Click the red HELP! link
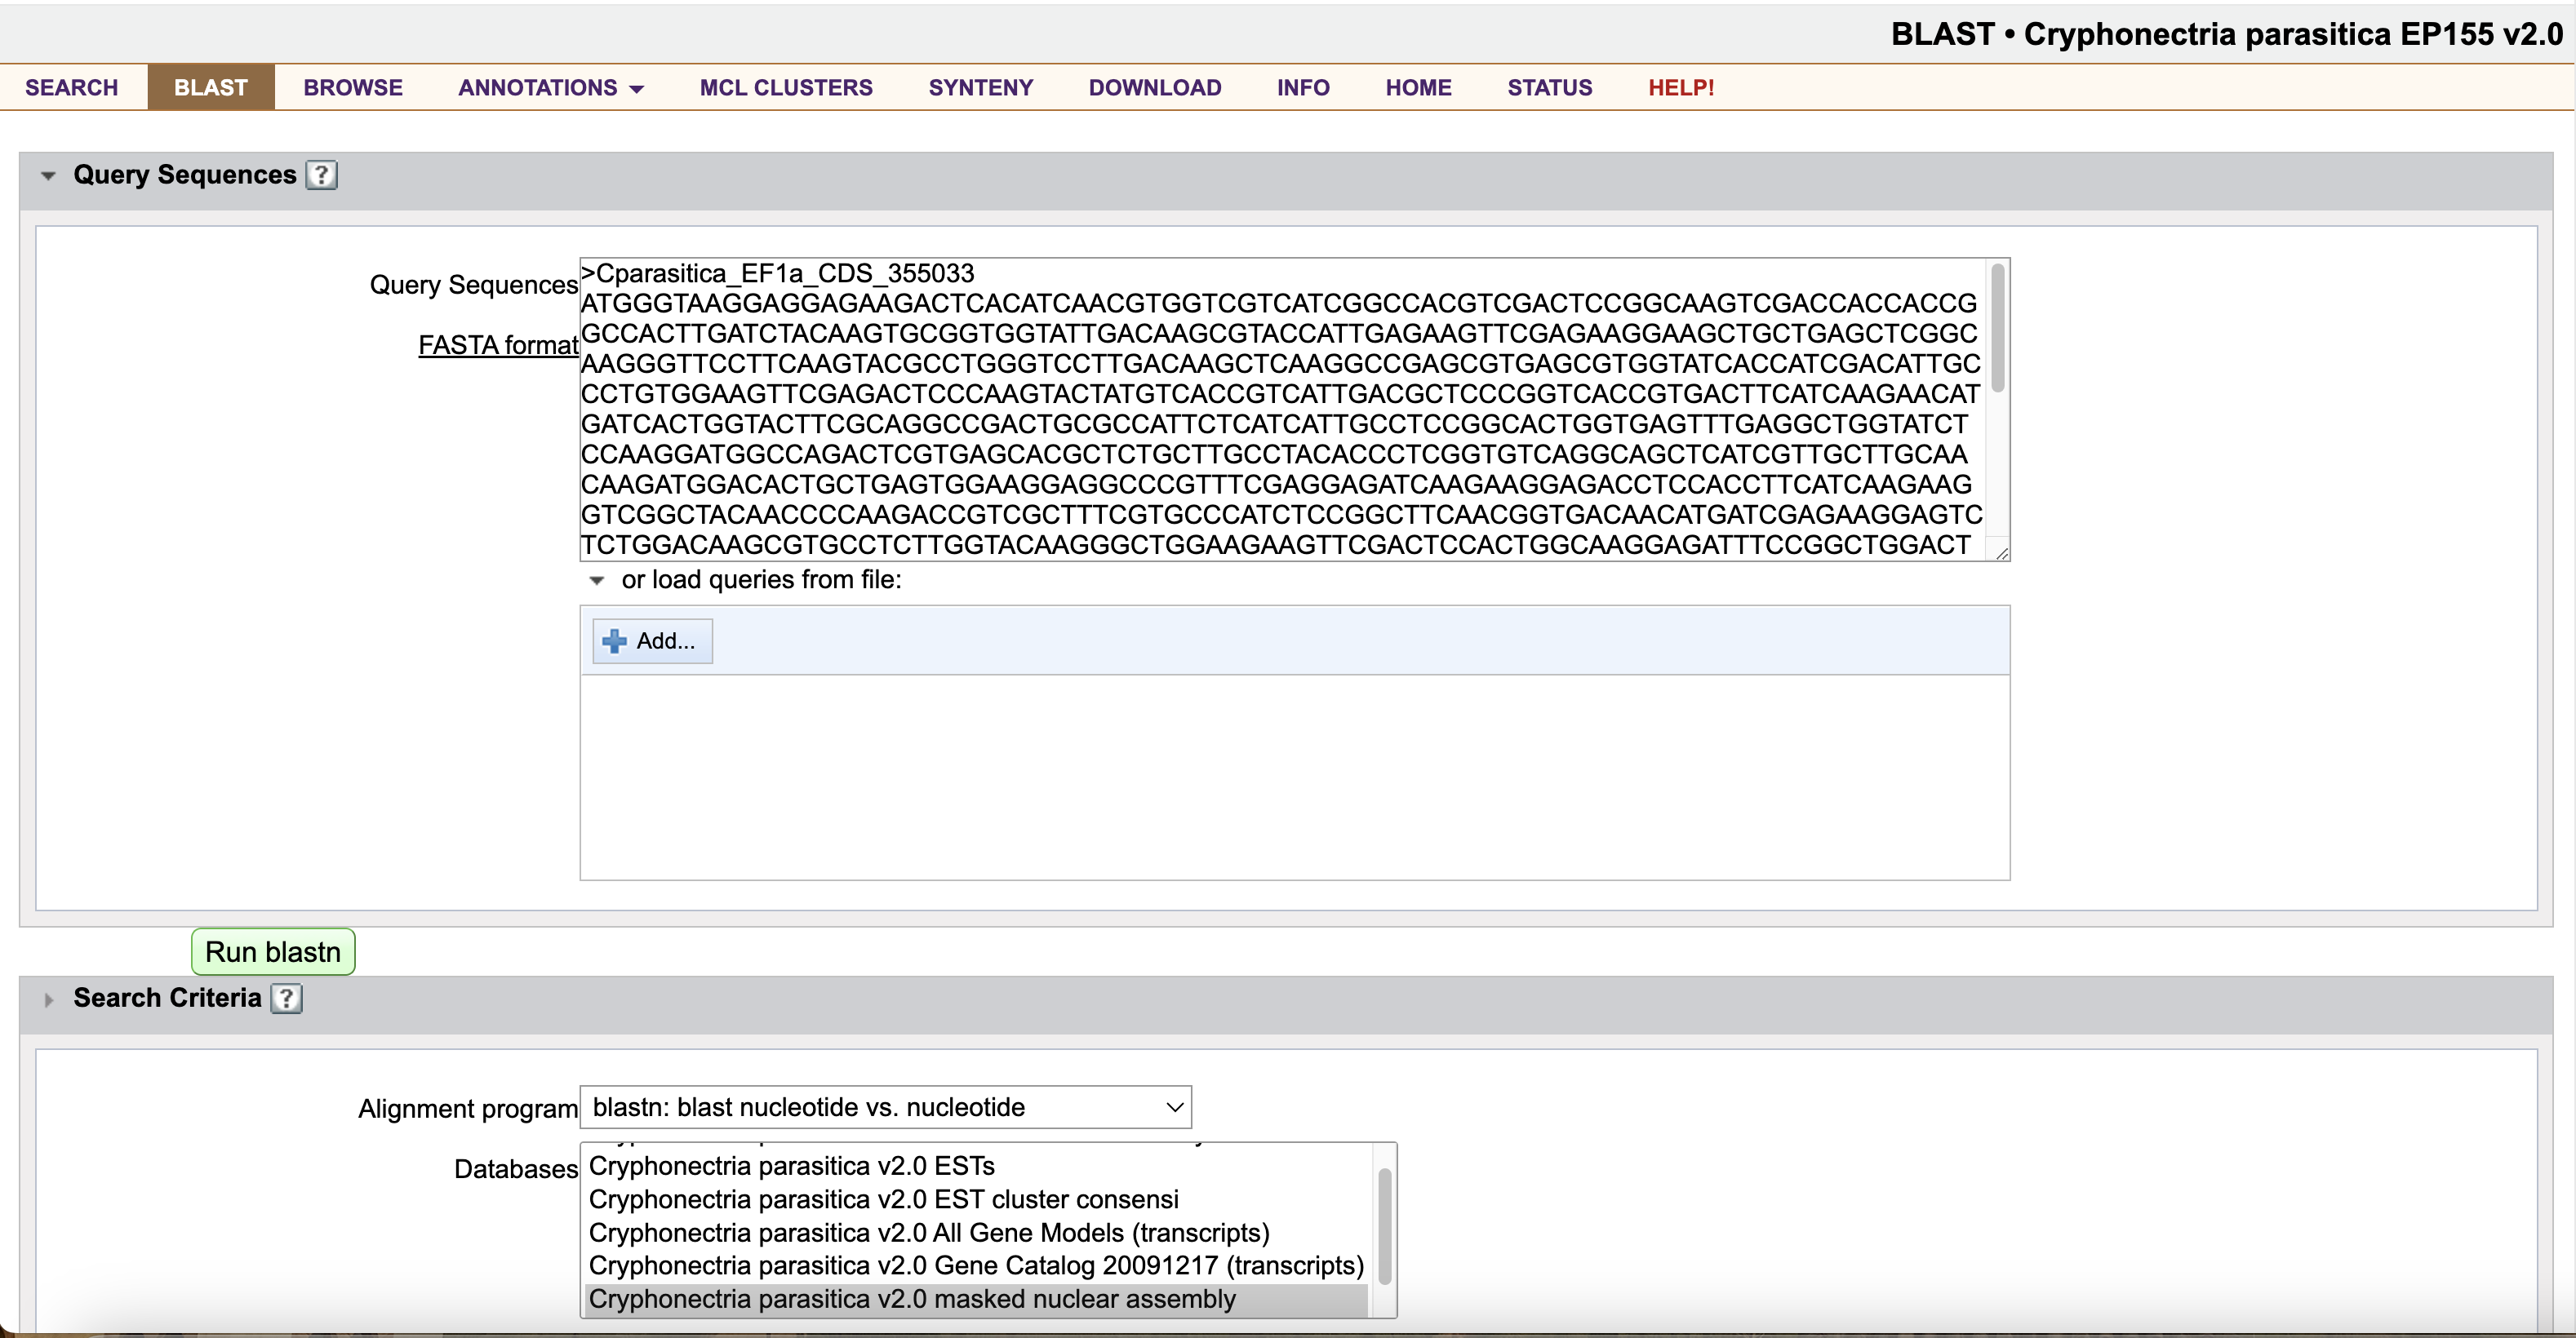Image resolution: width=2576 pixels, height=1338 pixels. [1680, 88]
